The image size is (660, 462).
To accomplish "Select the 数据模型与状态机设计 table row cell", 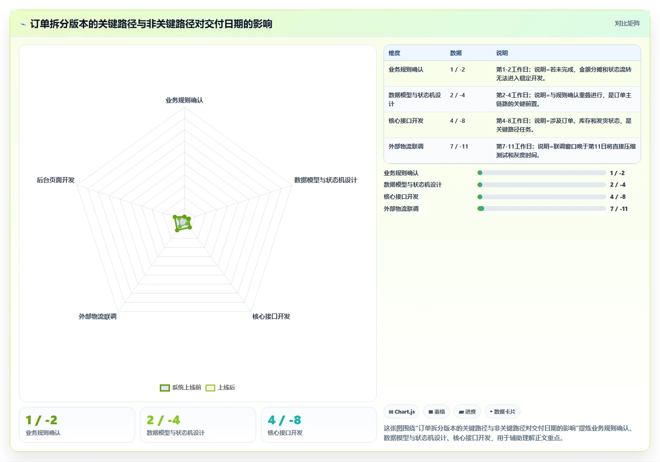I will click(x=415, y=100).
